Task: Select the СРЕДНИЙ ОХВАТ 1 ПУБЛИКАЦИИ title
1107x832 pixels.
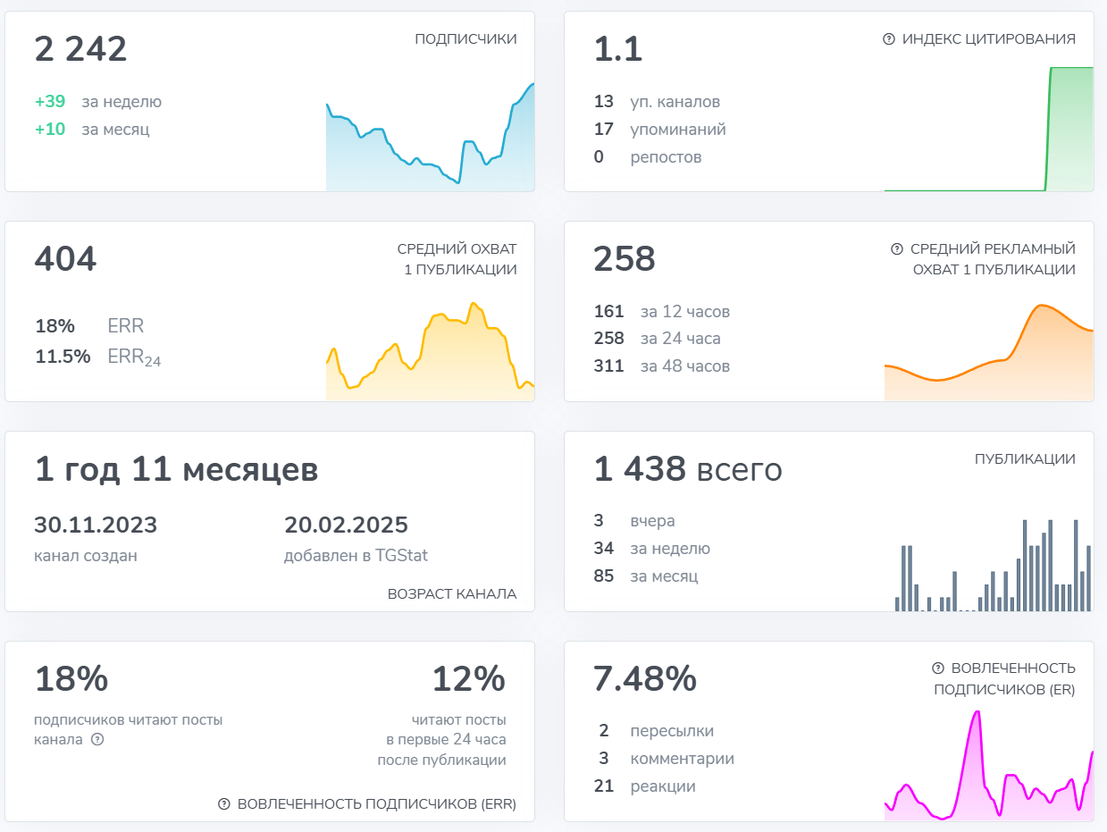Action: [x=457, y=259]
